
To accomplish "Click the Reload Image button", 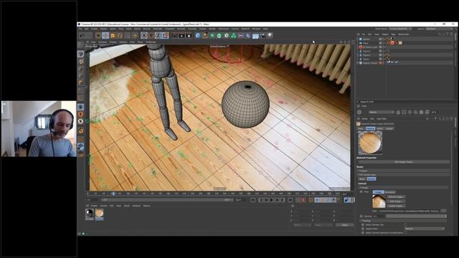I will coord(396,197).
